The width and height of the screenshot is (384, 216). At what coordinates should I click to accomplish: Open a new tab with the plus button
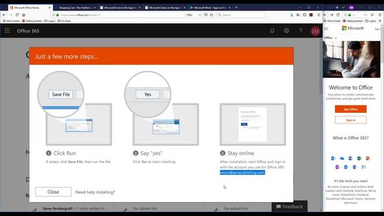pyautogui.click(x=236, y=8)
